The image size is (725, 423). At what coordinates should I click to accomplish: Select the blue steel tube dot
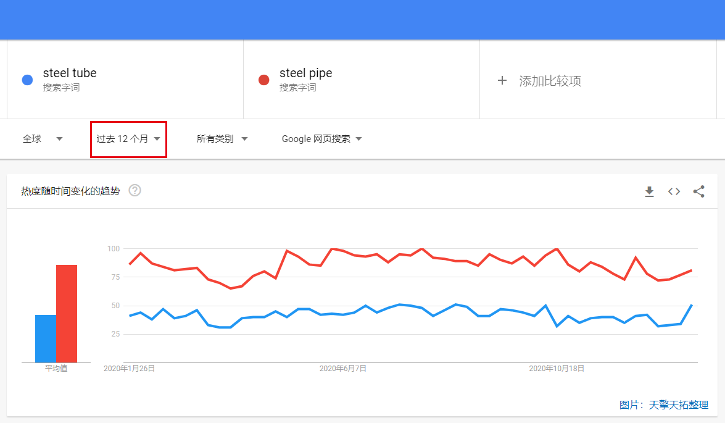pyautogui.click(x=27, y=80)
